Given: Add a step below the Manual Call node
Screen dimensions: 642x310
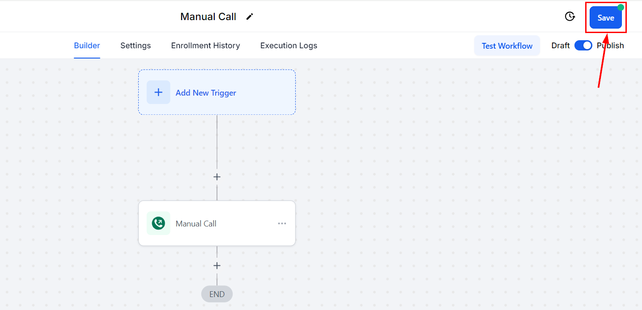Looking at the screenshot, I should (x=217, y=266).
